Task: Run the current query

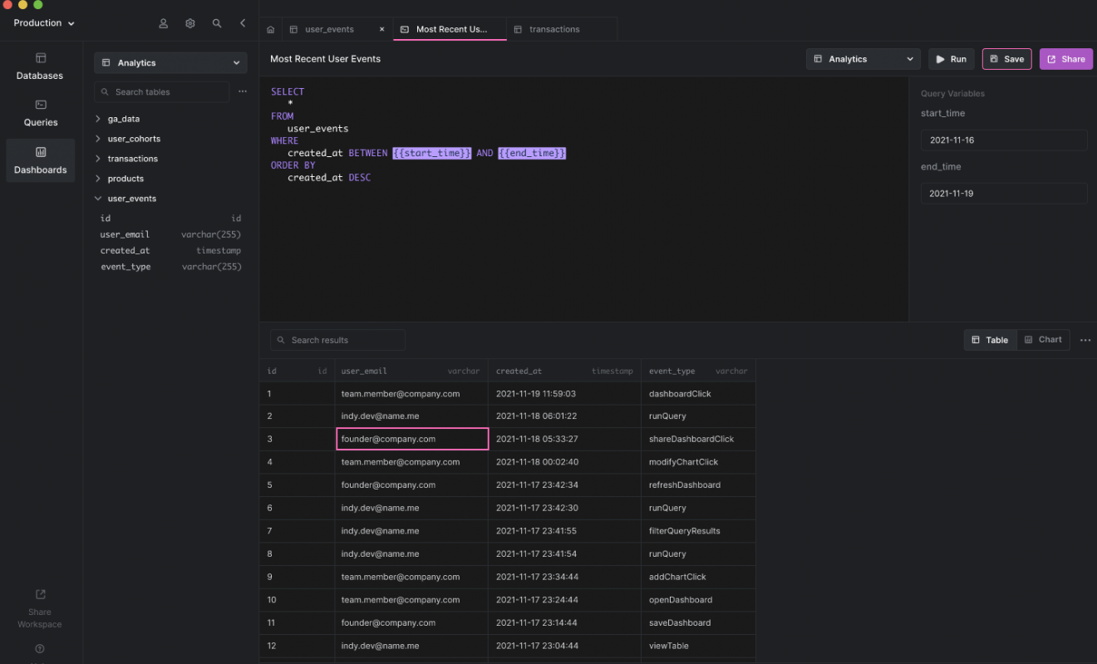Action: [x=951, y=58]
